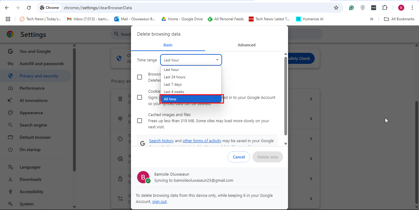Viewport: 419px width, 210px height.
Task: Click the bookmark star icon in address bar
Action: pos(336,8)
